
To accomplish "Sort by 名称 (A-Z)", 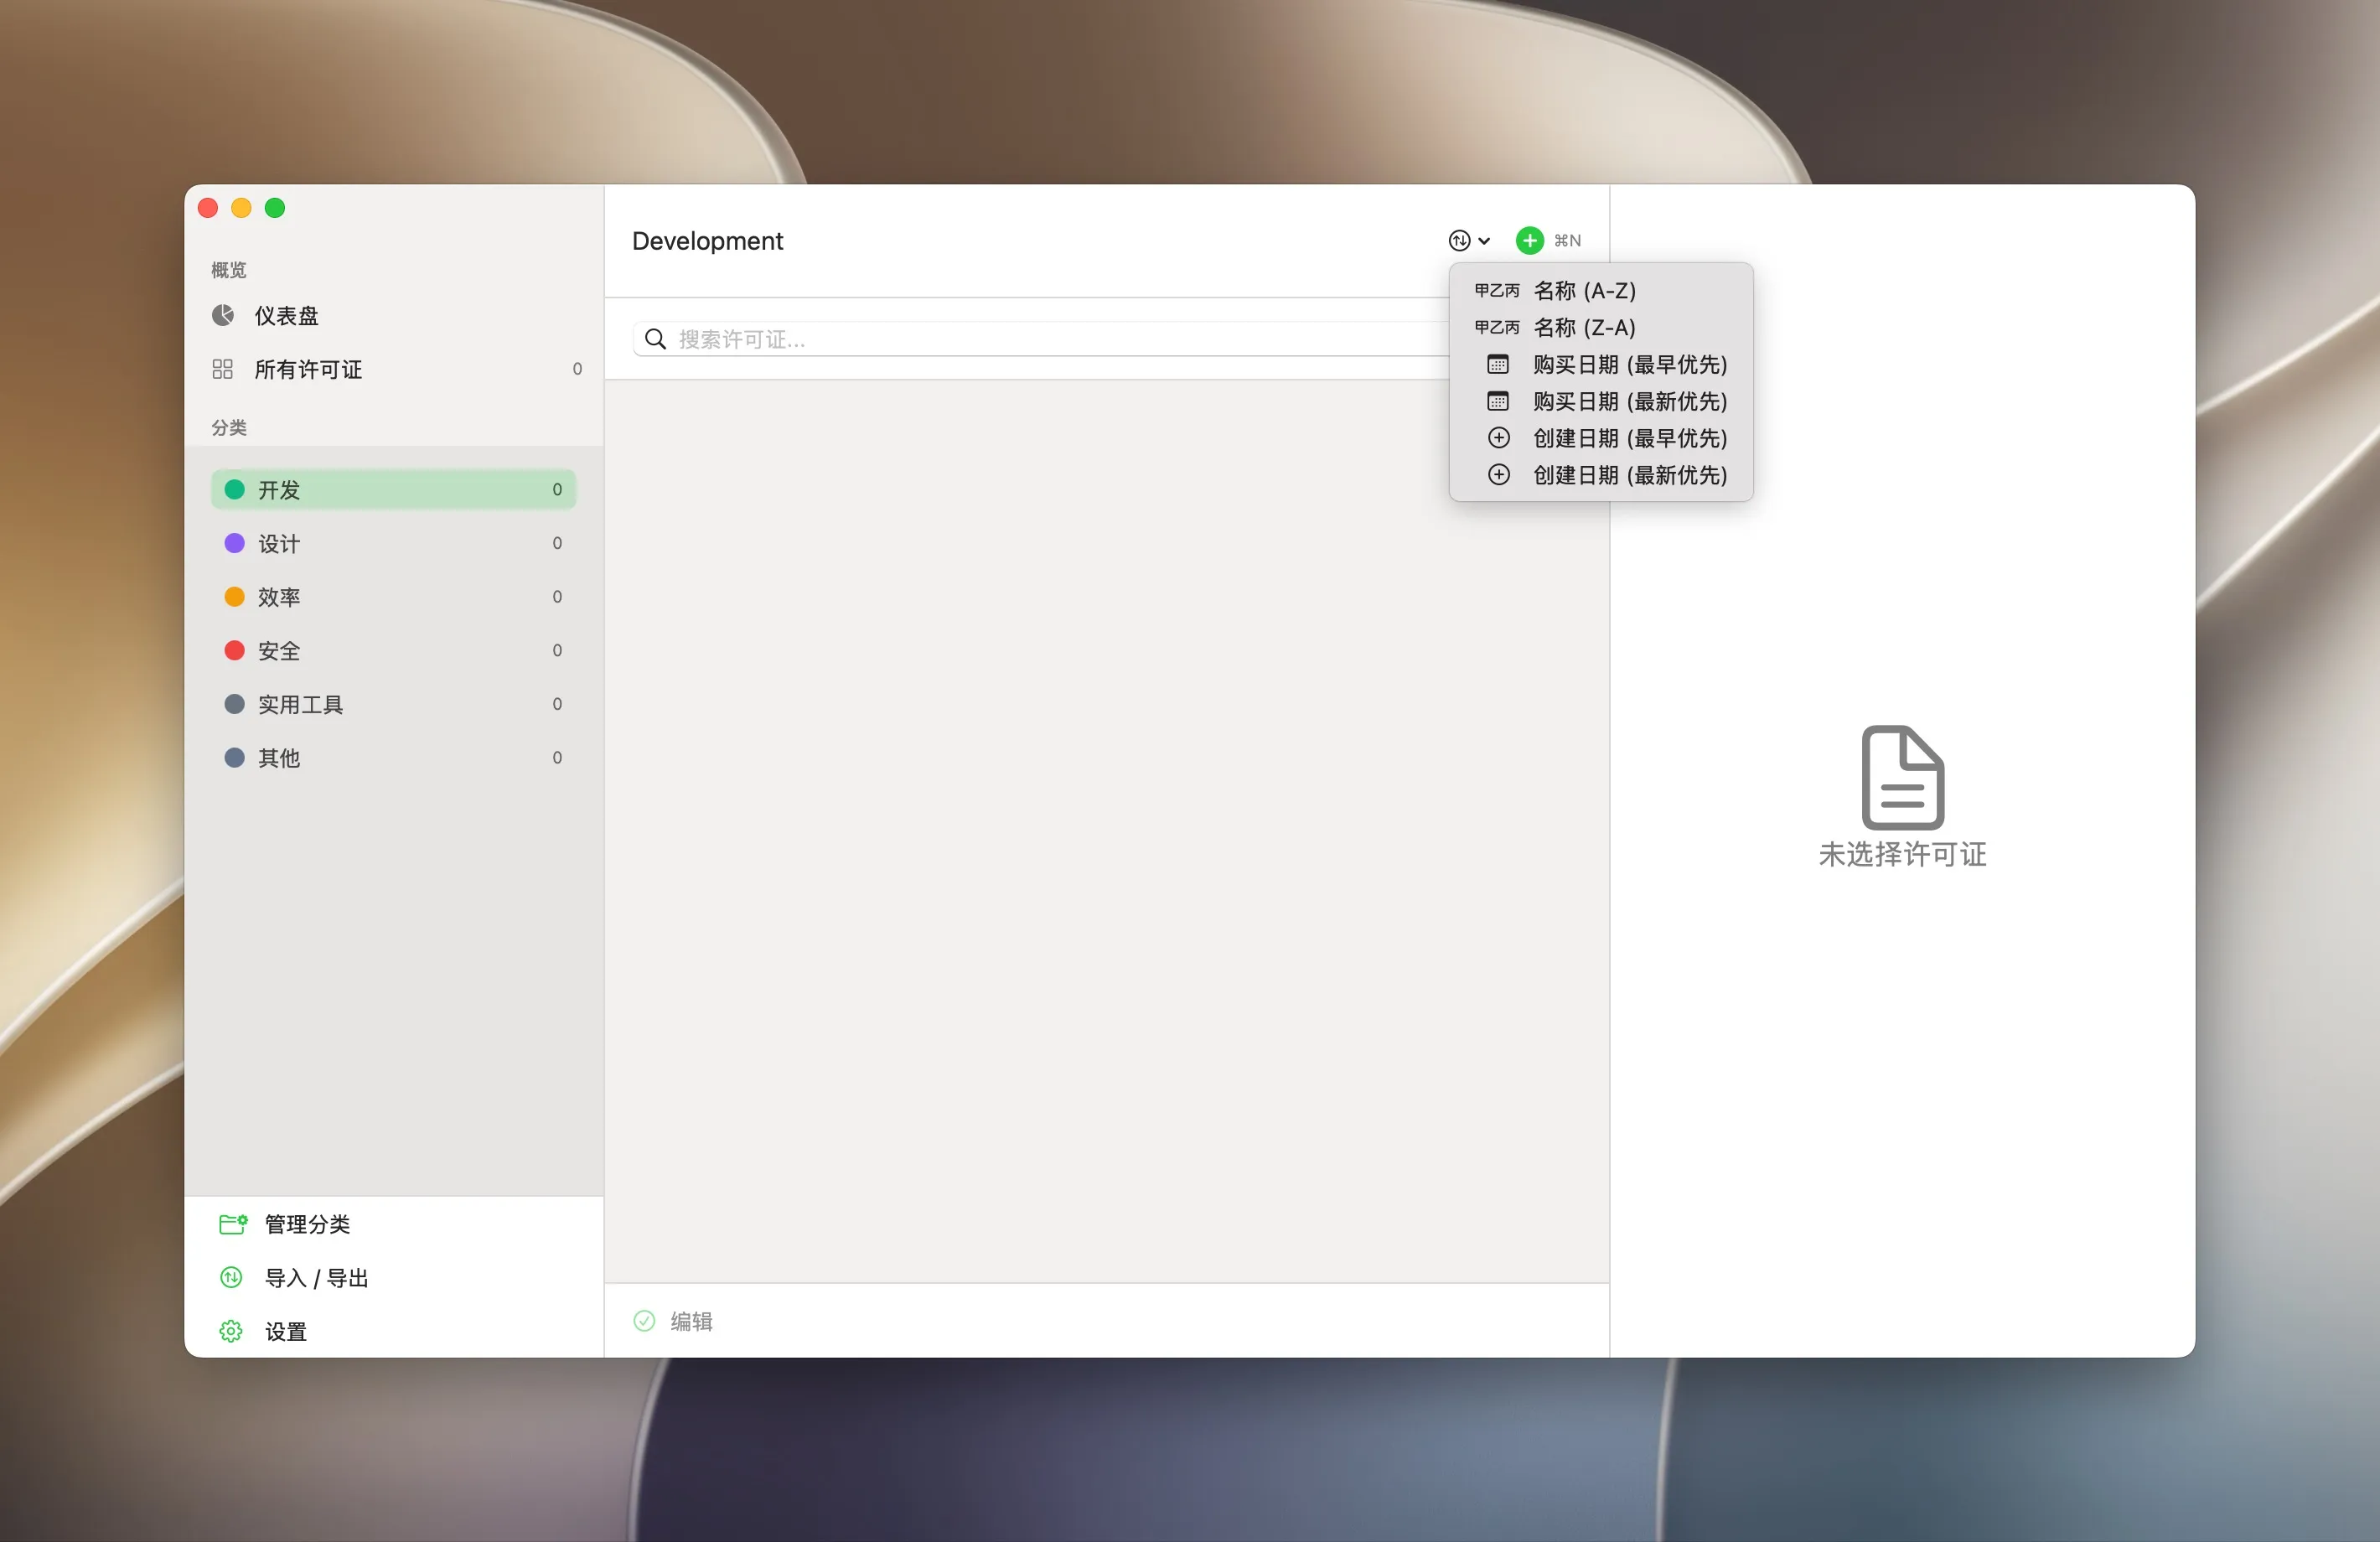I will (x=1600, y=290).
